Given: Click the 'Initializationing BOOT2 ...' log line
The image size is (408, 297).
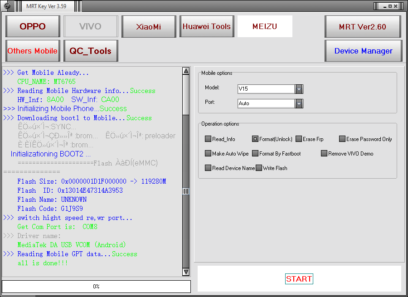Looking at the screenshot, I should coord(50,154).
